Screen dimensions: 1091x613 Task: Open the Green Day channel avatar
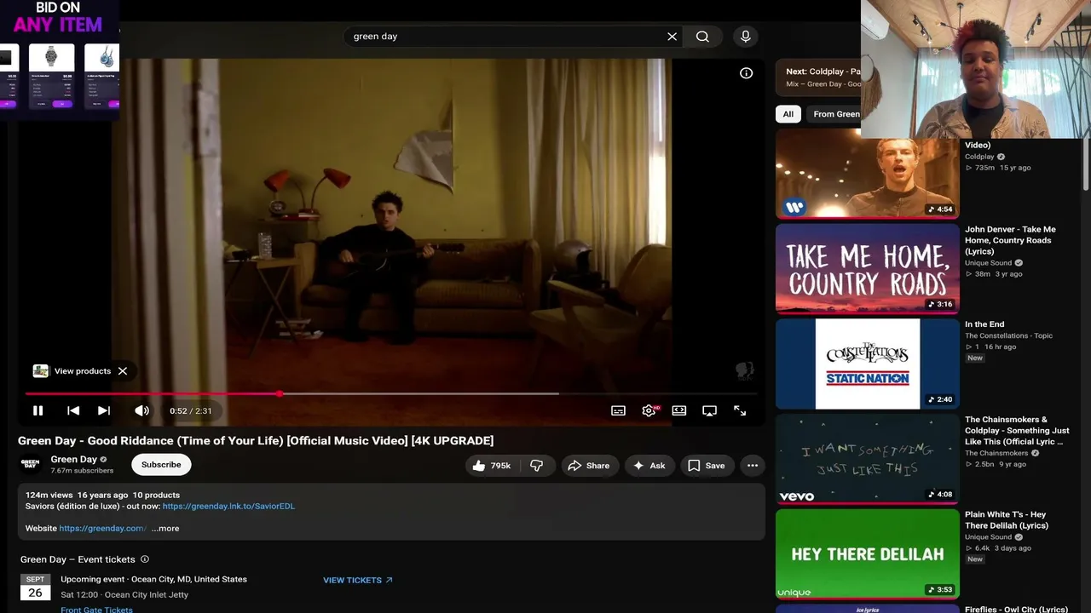pyautogui.click(x=31, y=465)
